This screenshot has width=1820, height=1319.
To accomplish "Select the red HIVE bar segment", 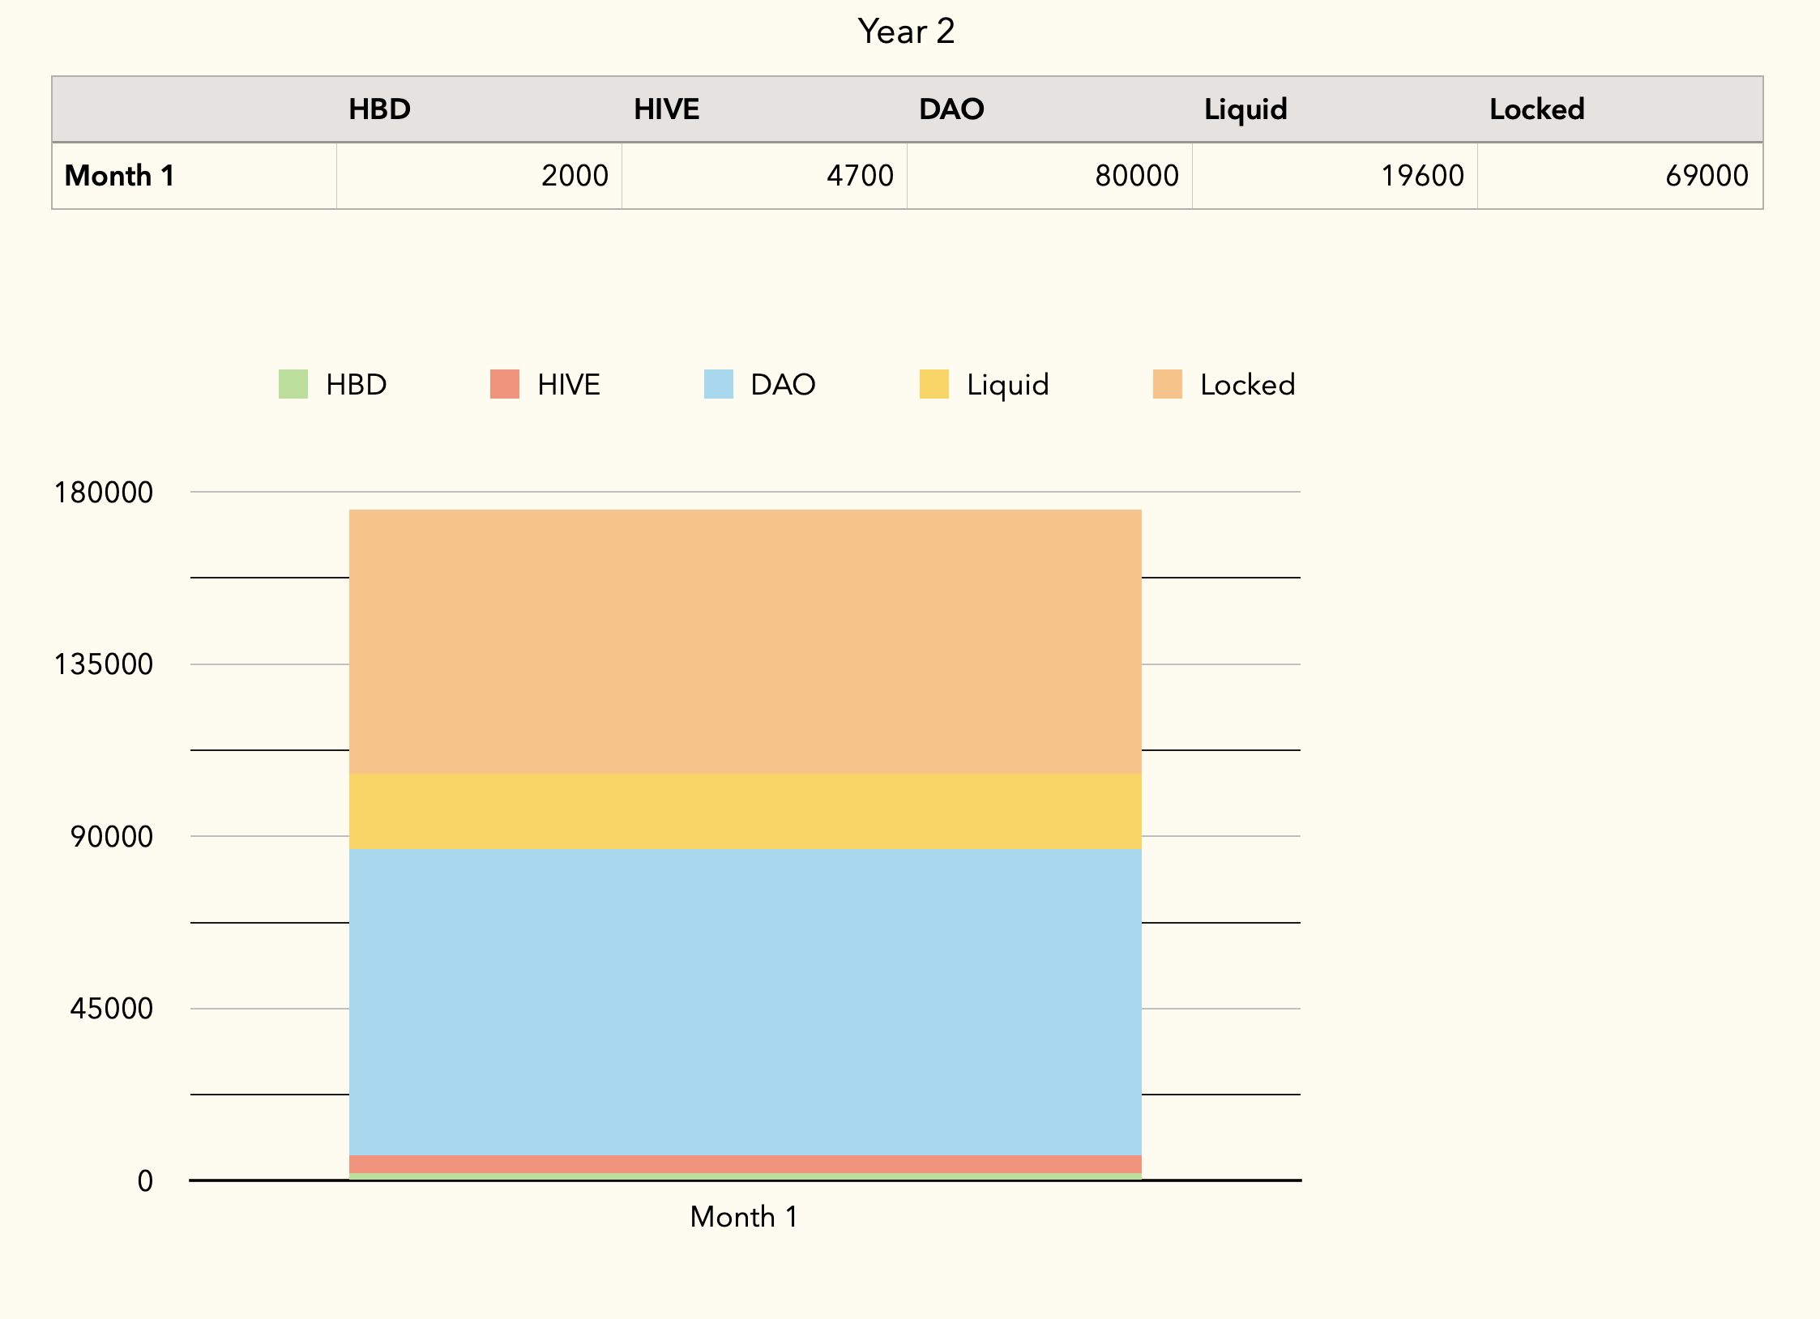I will [x=746, y=1164].
